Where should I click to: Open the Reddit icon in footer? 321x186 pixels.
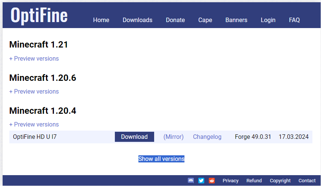[212, 180]
